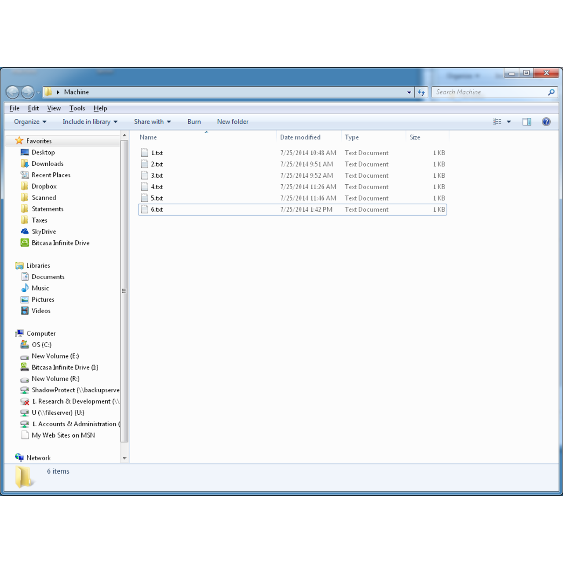Select the 3.txt file
Image resolution: width=563 pixels, height=563 pixels.
[x=156, y=175]
